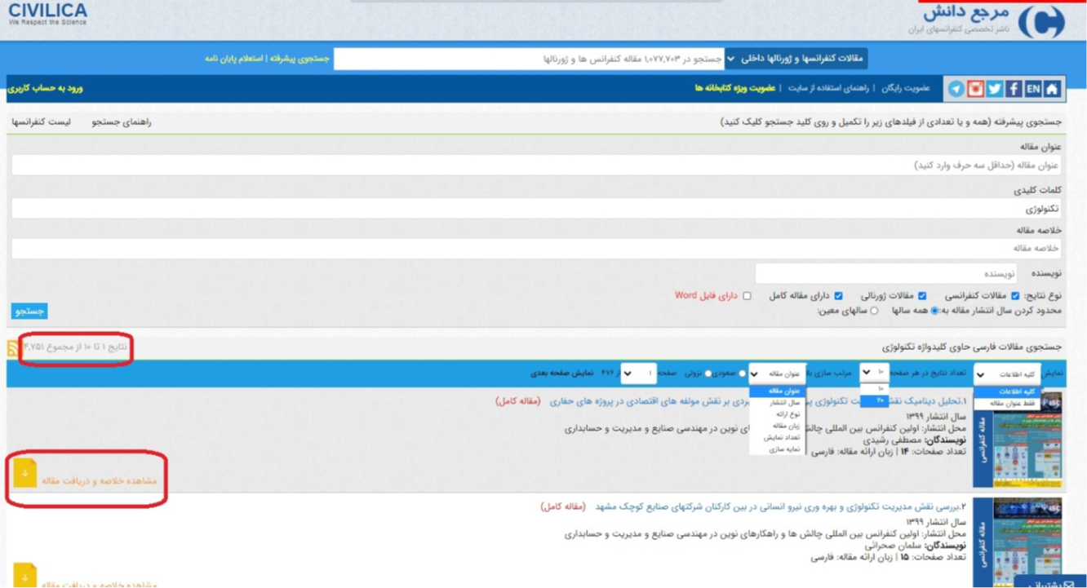The width and height of the screenshot is (1087, 588).
Task: Click first result's yellow download file icon
Action: [24, 473]
